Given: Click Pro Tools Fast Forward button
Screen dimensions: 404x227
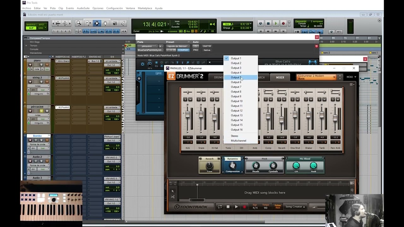Looking at the screenshot, I should [x=276, y=31].
